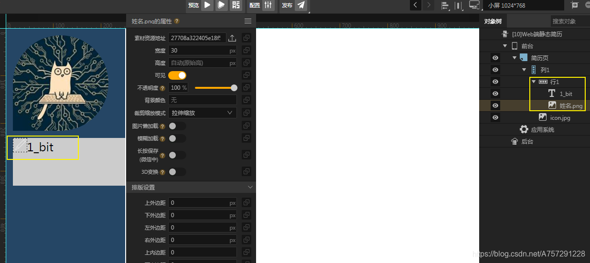Collapse the 前台 tree node
590x263 pixels.
[x=504, y=46]
